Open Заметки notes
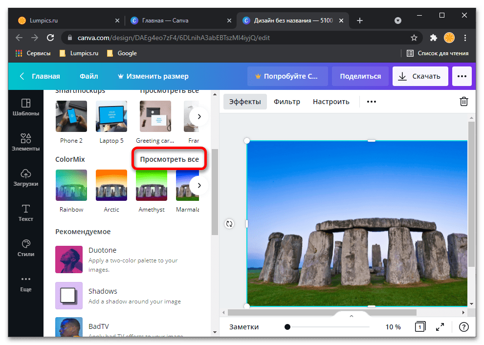 coord(244,327)
